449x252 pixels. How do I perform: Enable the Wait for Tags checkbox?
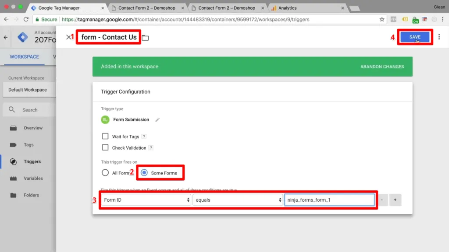point(105,136)
